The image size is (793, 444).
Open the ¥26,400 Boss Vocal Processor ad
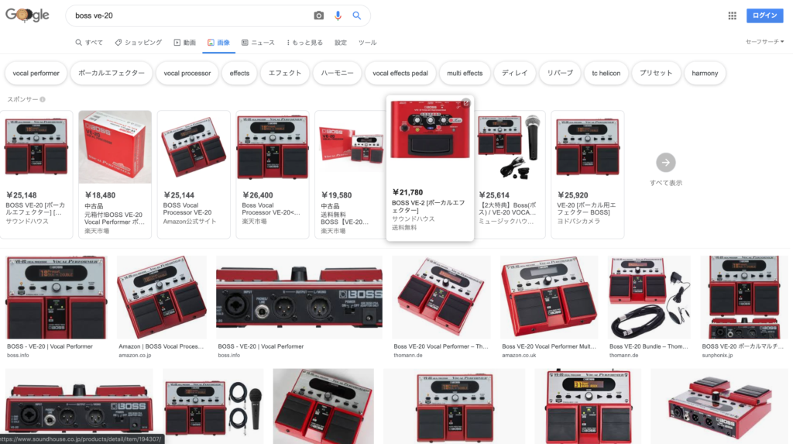pyautogui.click(x=273, y=174)
